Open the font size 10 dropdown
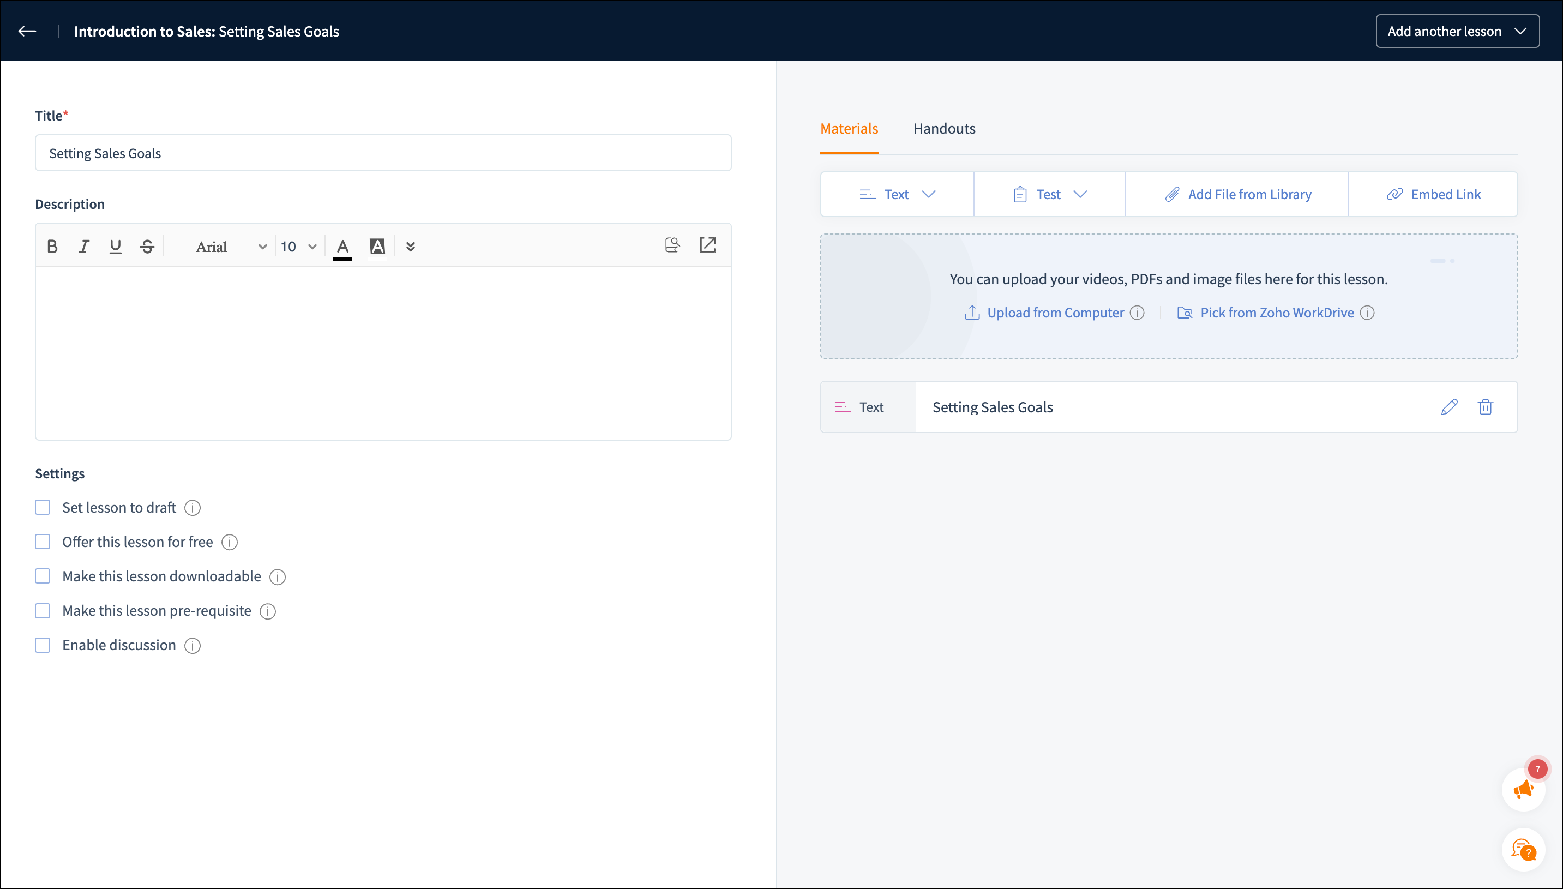The width and height of the screenshot is (1563, 889). [x=298, y=247]
